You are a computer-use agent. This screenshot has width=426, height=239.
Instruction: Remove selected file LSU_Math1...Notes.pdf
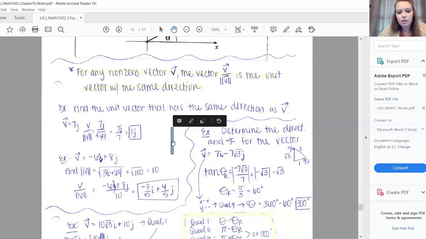(423, 108)
